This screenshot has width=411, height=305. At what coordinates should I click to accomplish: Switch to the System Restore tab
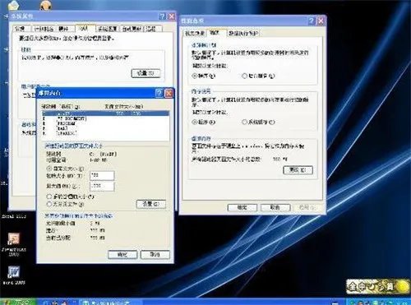point(108,29)
